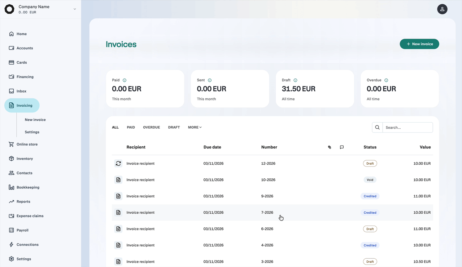This screenshot has height=267, width=462.
Task: Select the Invoicing sidebar section
Action: 22,106
